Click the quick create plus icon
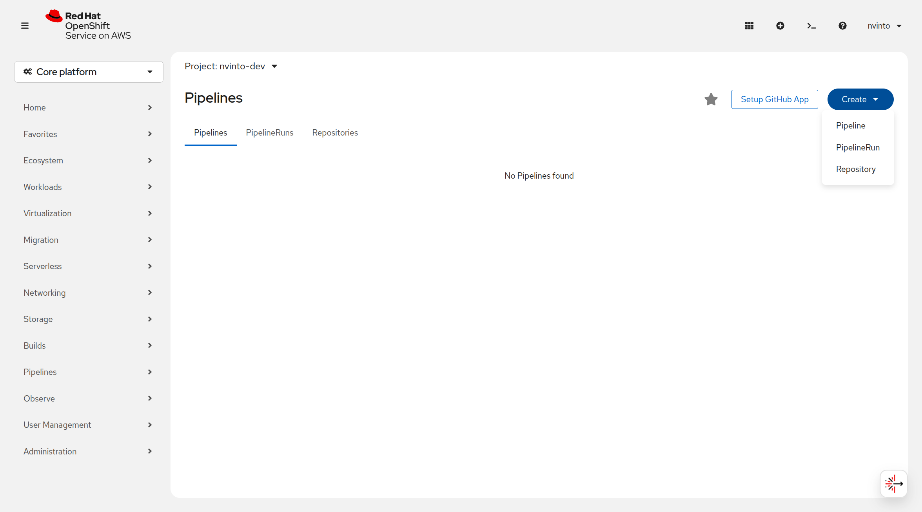Screen dimensions: 922x512 [780, 26]
